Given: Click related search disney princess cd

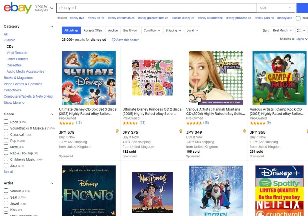Looking at the screenshot, I should (x=239, y=18).
